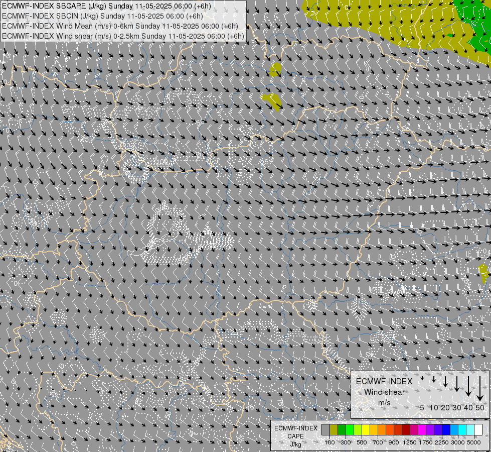Viewport: 491px width, 452px height.
Task: Click the '40' label in wind shear legend
Action: [468, 407]
